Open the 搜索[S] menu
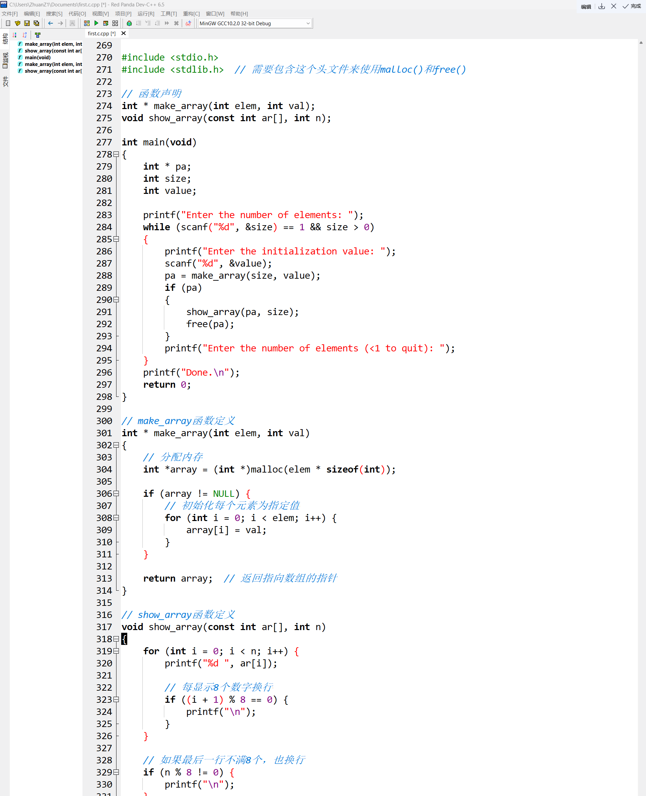This screenshot has width=646, height=796. coord(54,14)
